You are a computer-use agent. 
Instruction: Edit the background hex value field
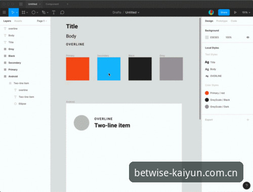click(x=215, y=37)
